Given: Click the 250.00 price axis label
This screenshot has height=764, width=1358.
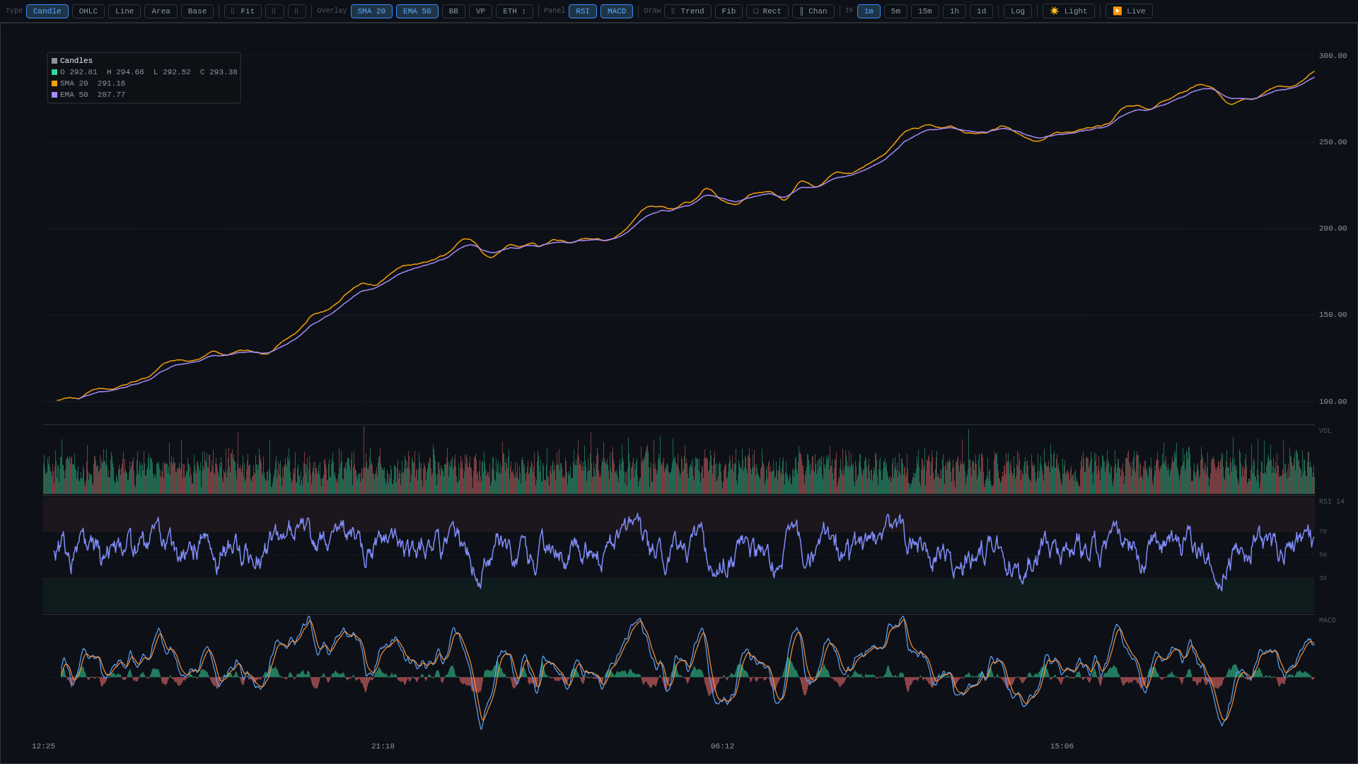Looking at the screenshot, I should (1333, 142).
